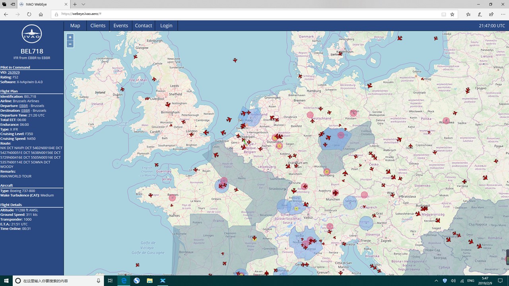This screenshot has width=509, height=286.
Task: Show tab previews dropdown
Action: (x=83, y=4)
